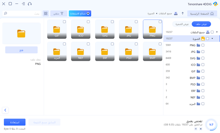Tick the SVG checkbox in tree
This screenshot has width=220, height=133.
coord(203,58)
